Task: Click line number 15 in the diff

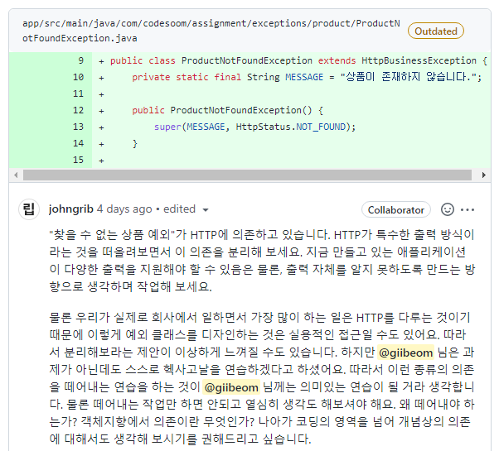Action: coord(78,160)
